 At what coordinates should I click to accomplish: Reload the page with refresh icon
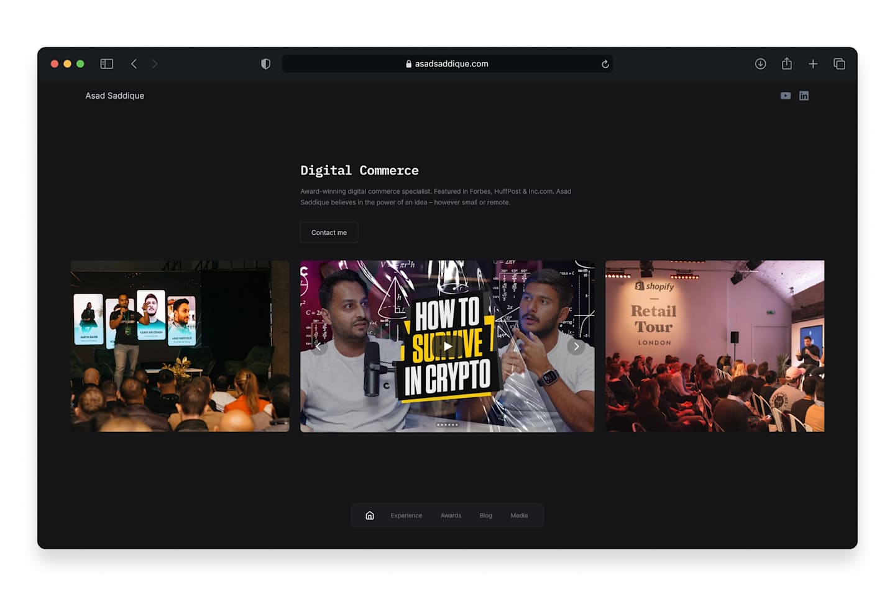click(605, 64)
